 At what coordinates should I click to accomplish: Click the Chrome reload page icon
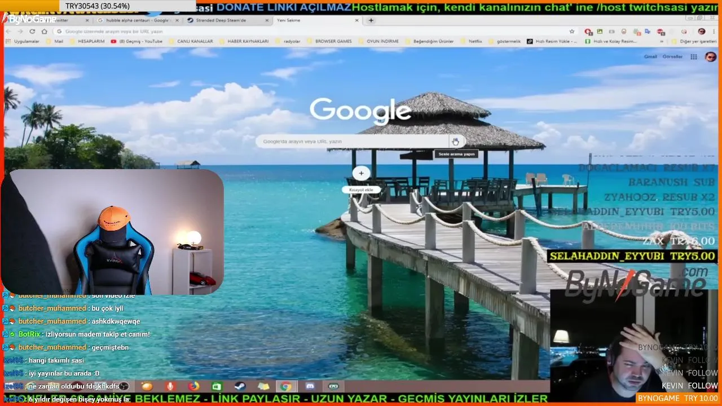tap(32, 32)
